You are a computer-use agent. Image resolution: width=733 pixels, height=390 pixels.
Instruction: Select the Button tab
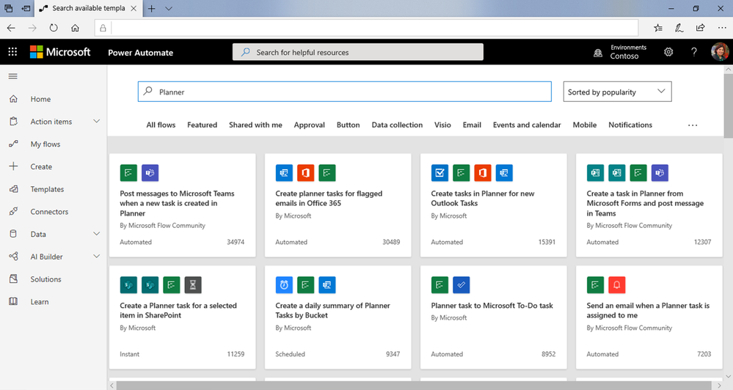pyautogui.click(x=349, y=125)
